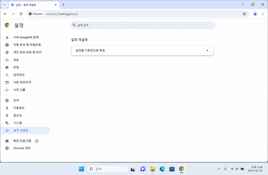
Task: Click the 시스템 sidebar text
Action: point(18,123)
